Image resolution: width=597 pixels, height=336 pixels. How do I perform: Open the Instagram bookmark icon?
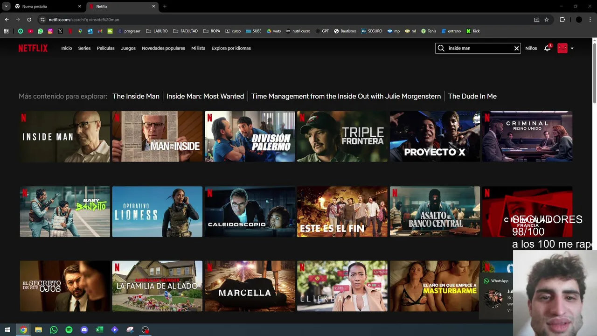[x=50, y=31]
